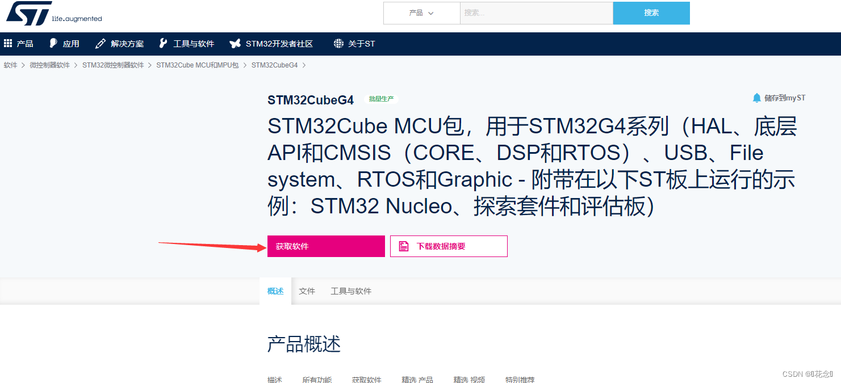Click the document icon in the 下载数据摘要 button
The height and width of the screenshot is (383, 841).
click(x=404, y=246)
